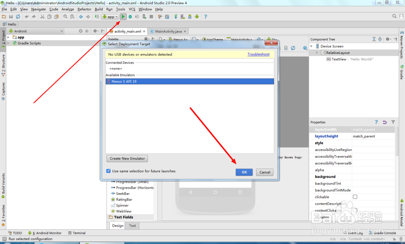Switch to the MainActivity.java tab
The width and height of the screenshot is (405, 244).
(168, 31)
